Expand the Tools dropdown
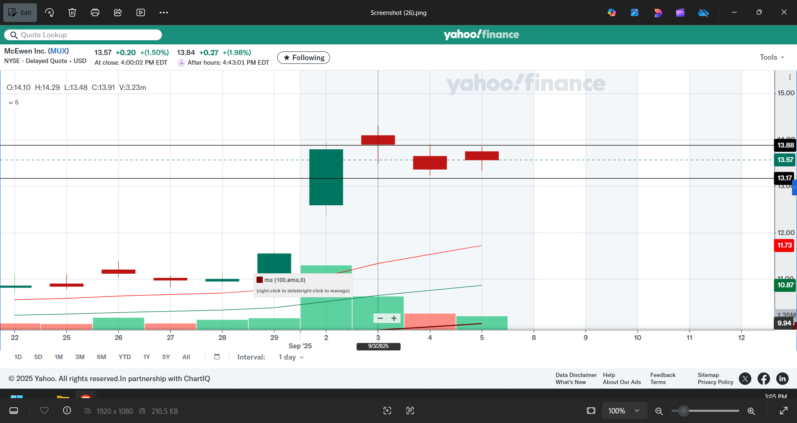 [x=772, y=57]
